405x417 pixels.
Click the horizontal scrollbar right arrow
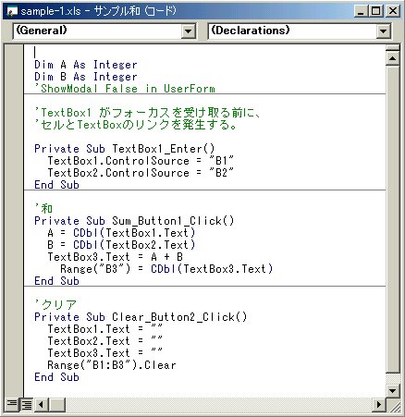tap(379, 404)
